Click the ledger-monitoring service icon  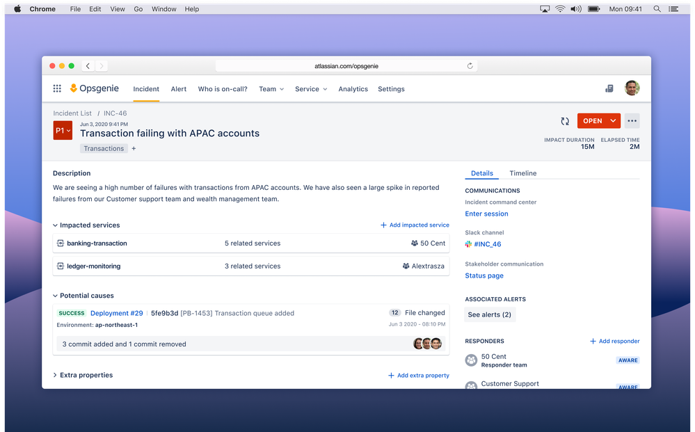click(x=61, y=266)
